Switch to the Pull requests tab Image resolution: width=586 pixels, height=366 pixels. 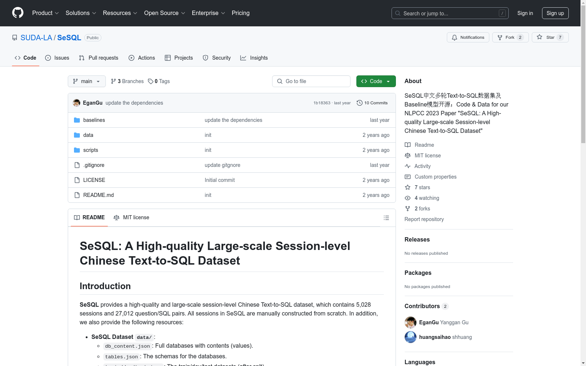point(99,58)
